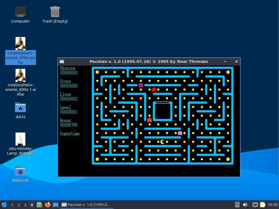Click the Hiscore label
279x209 pixels.
click(x=68, y=68)
